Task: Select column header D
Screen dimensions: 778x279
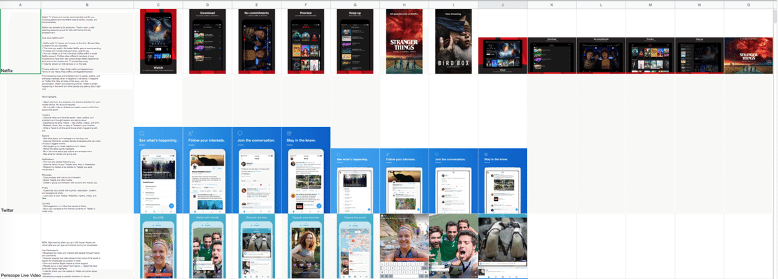Action: click(x=207, y=5)
